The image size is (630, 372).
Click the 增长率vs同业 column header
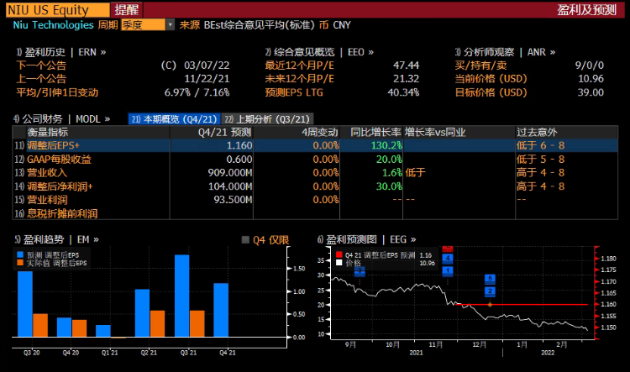tap(459, 132)
